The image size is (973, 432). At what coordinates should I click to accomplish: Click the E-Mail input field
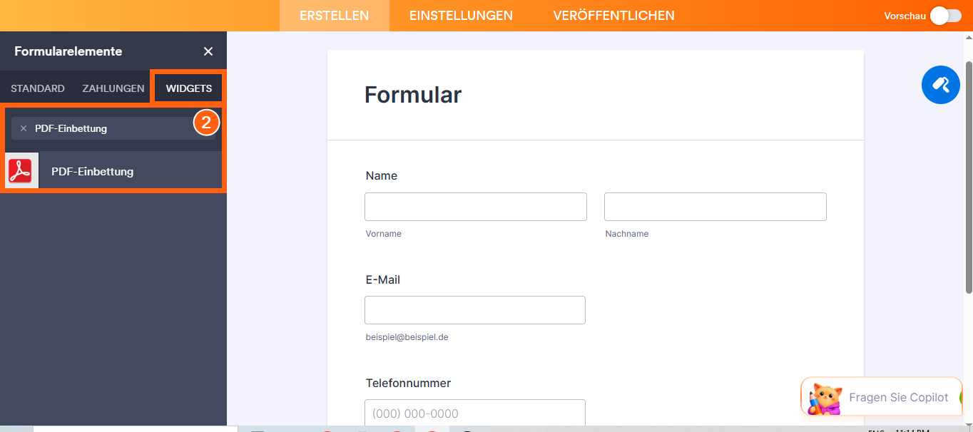475,310
